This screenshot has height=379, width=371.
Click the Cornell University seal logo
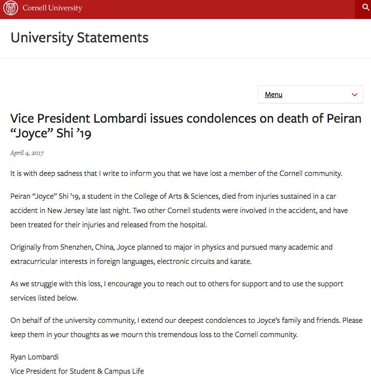coord(10,8)
